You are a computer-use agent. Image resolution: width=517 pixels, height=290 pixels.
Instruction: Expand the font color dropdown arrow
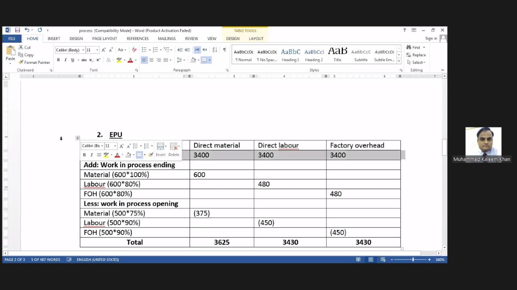(136, 60)
